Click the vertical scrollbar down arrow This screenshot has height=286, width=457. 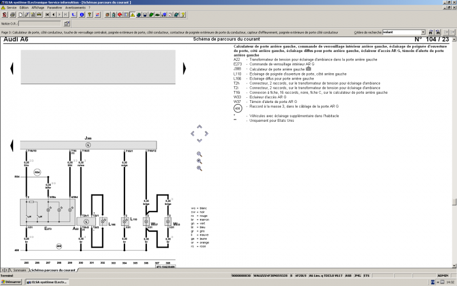[x=454, y=265]
